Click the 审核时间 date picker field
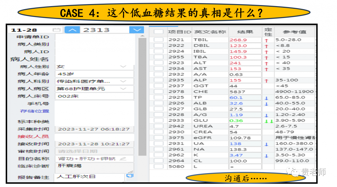Viewport: 337px width, 187px height. [94, 151]
